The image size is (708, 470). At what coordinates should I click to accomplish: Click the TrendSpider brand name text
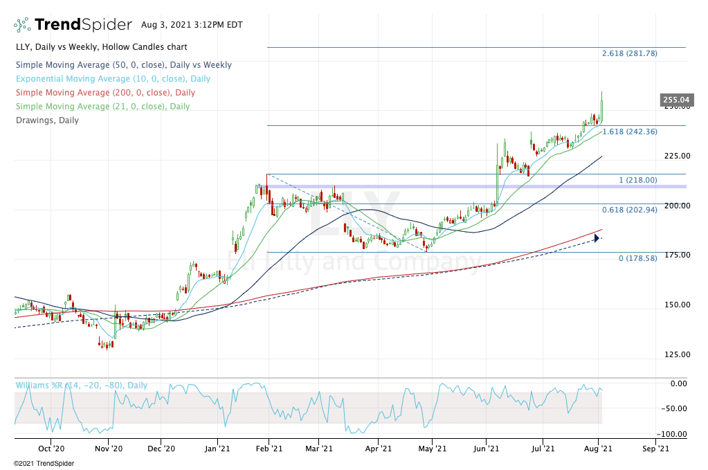[83, 25]
